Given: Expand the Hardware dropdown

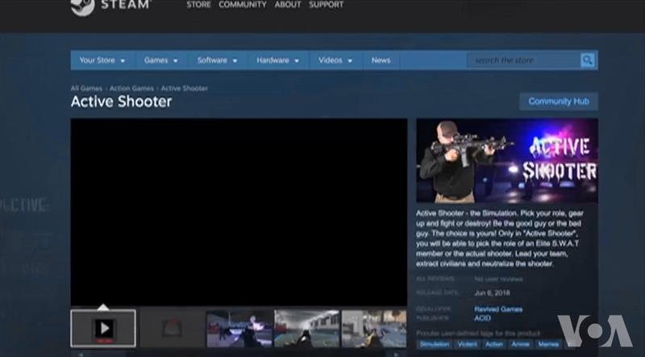Looking at the screenshot, I should 277,60.
